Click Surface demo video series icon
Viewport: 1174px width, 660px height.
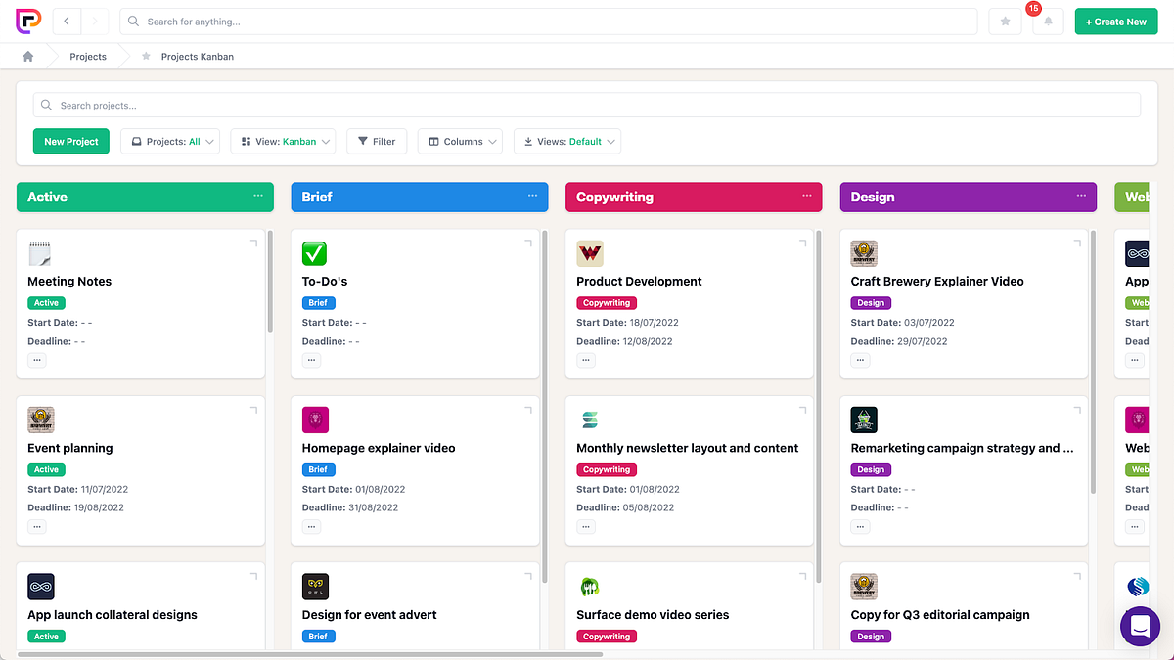pos(590,587)
